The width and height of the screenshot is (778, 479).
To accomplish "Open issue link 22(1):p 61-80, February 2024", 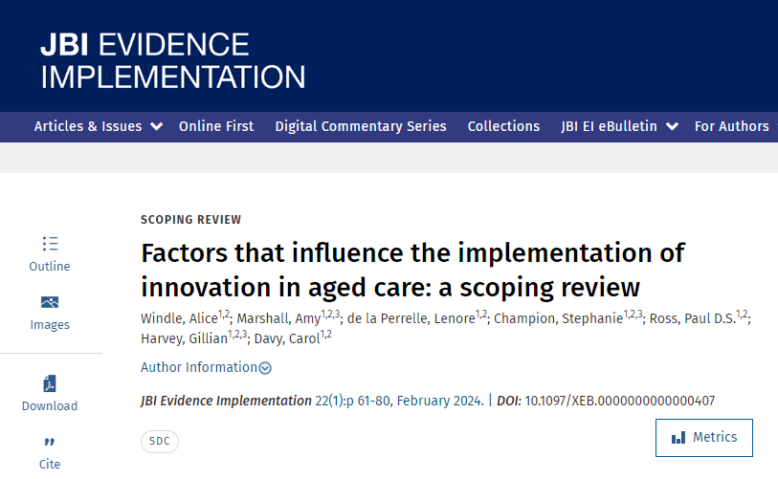I will pyautogui.click(x=399, y=401).
